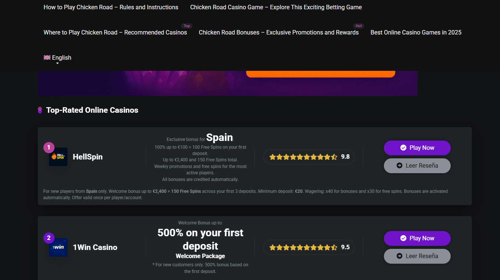
Task: Click the checkmark icon on 1Win Play Now
Action: point(403,238)
